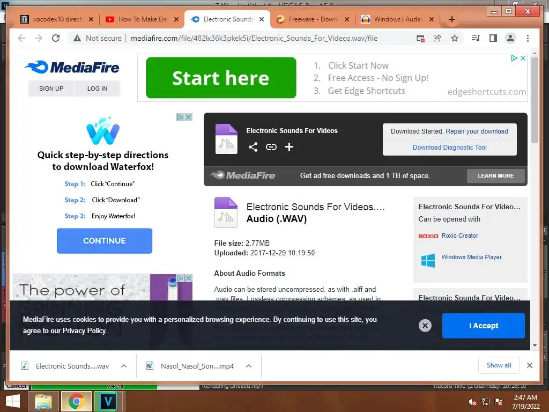Viewport: 549px width, 412px height.
Task: Close the edgeshortcuts ad with the X
Action: pyautogui.click(x=523, y=58)
